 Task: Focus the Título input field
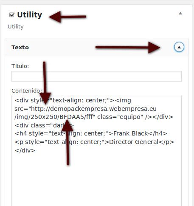(96, 76)
